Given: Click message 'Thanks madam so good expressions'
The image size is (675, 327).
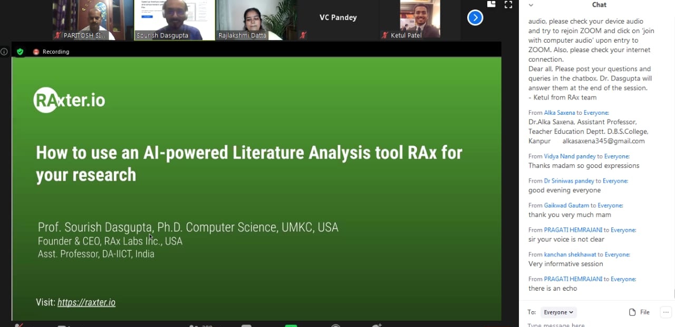Looking at the screenshot, I should click(x=584, y=165).
